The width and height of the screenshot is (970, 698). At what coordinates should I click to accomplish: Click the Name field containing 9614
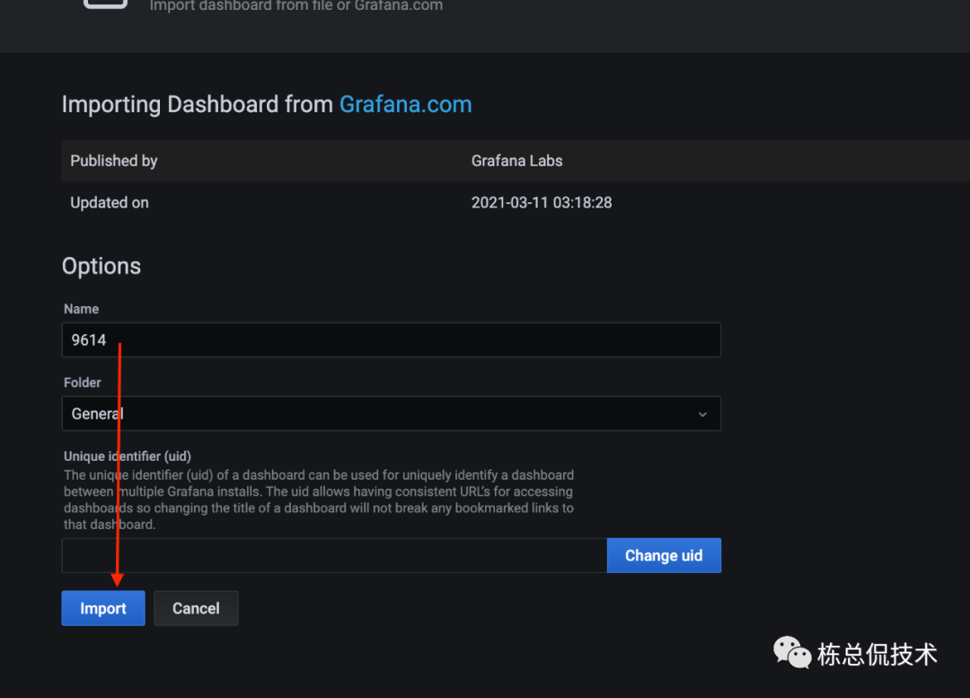coord(391,340)
